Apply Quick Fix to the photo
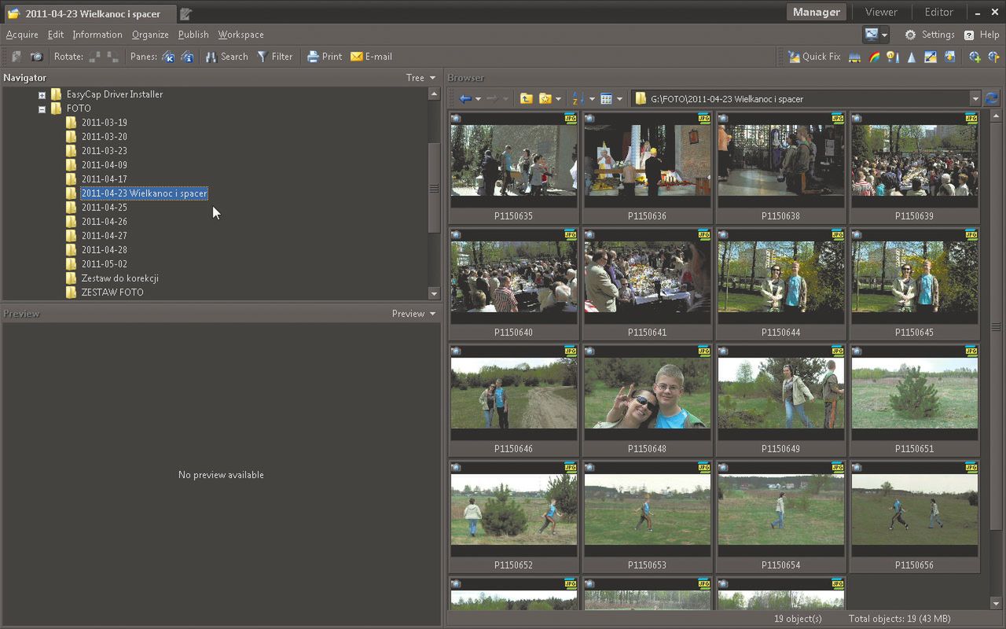The image size is (1006, 629). (814, 57)
